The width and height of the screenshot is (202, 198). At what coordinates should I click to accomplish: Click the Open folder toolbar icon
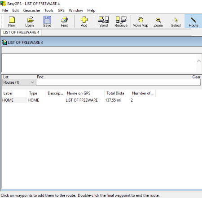click(x=30, y=22)
